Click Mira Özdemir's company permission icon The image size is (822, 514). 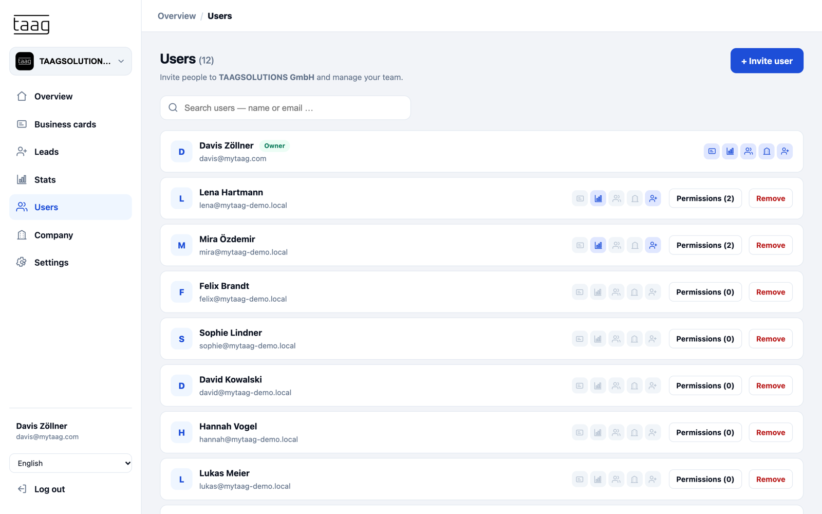[635, 245]
